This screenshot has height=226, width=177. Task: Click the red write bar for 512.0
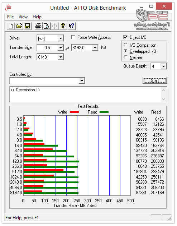click(43, 170)
